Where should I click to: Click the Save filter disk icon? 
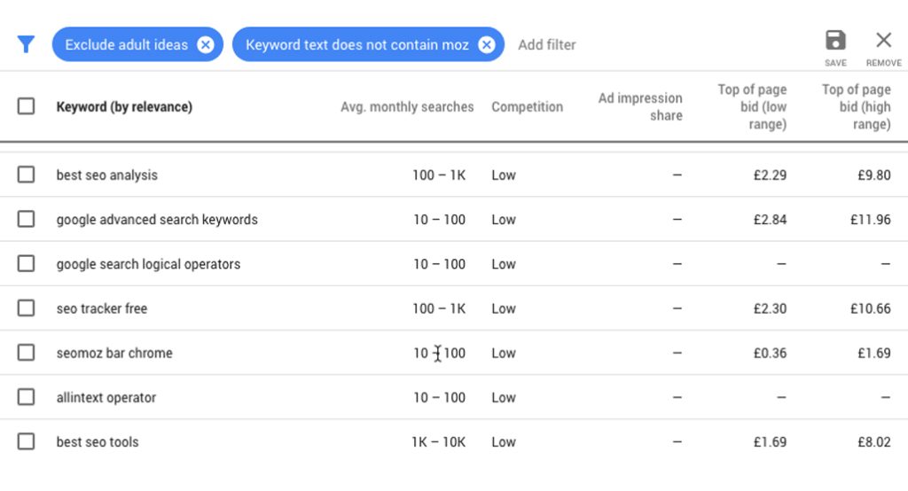(835, 41)
